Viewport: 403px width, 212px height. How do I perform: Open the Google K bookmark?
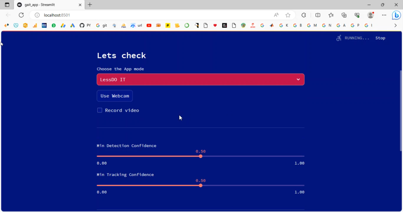coord(284,26)
